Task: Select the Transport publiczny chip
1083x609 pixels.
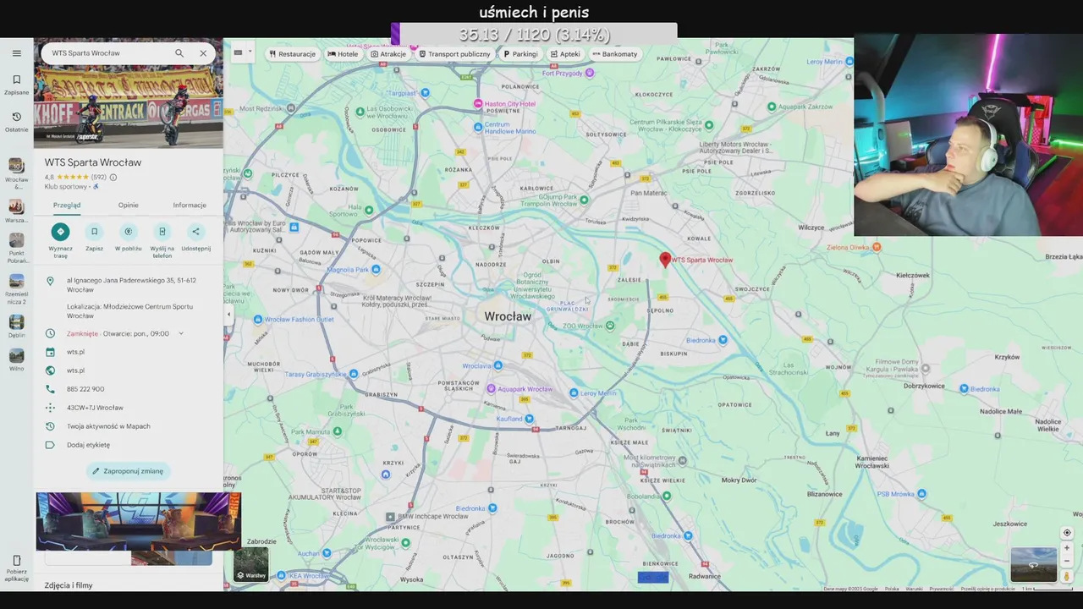Action: tap(454, 54)
